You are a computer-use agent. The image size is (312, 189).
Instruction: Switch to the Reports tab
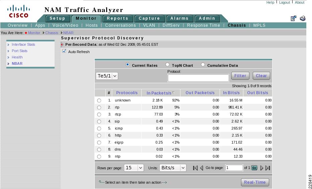pyautogui.click(x=118, y=18)
